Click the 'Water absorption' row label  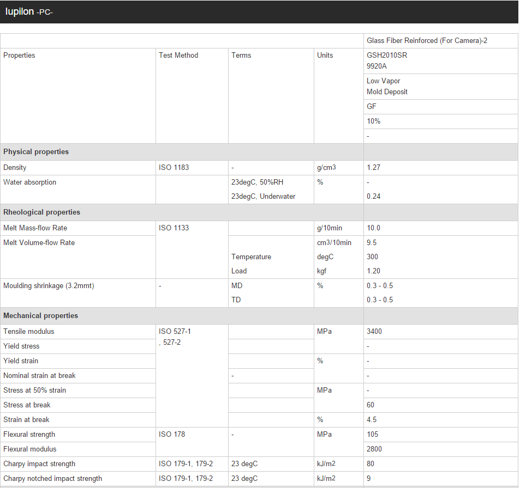point(78,190)
